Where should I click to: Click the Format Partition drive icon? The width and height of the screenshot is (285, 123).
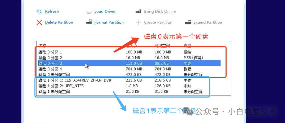coord(89,22)
